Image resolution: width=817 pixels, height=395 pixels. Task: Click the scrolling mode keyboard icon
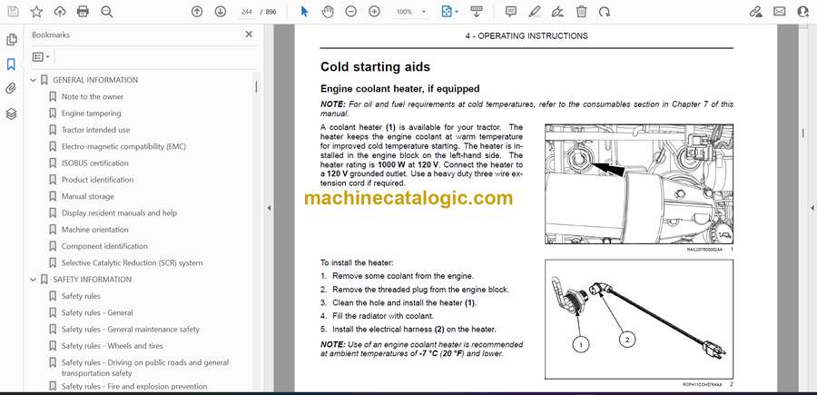click(x=476, y=12)
